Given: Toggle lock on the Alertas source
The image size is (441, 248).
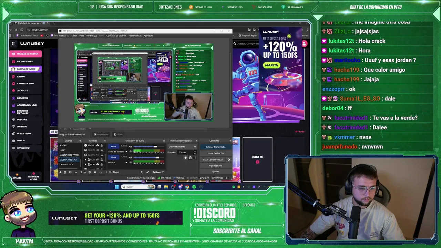Looking at the screenshot, I should coord(102,145).
